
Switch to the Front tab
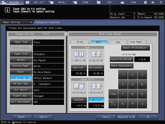click(80, 42)
